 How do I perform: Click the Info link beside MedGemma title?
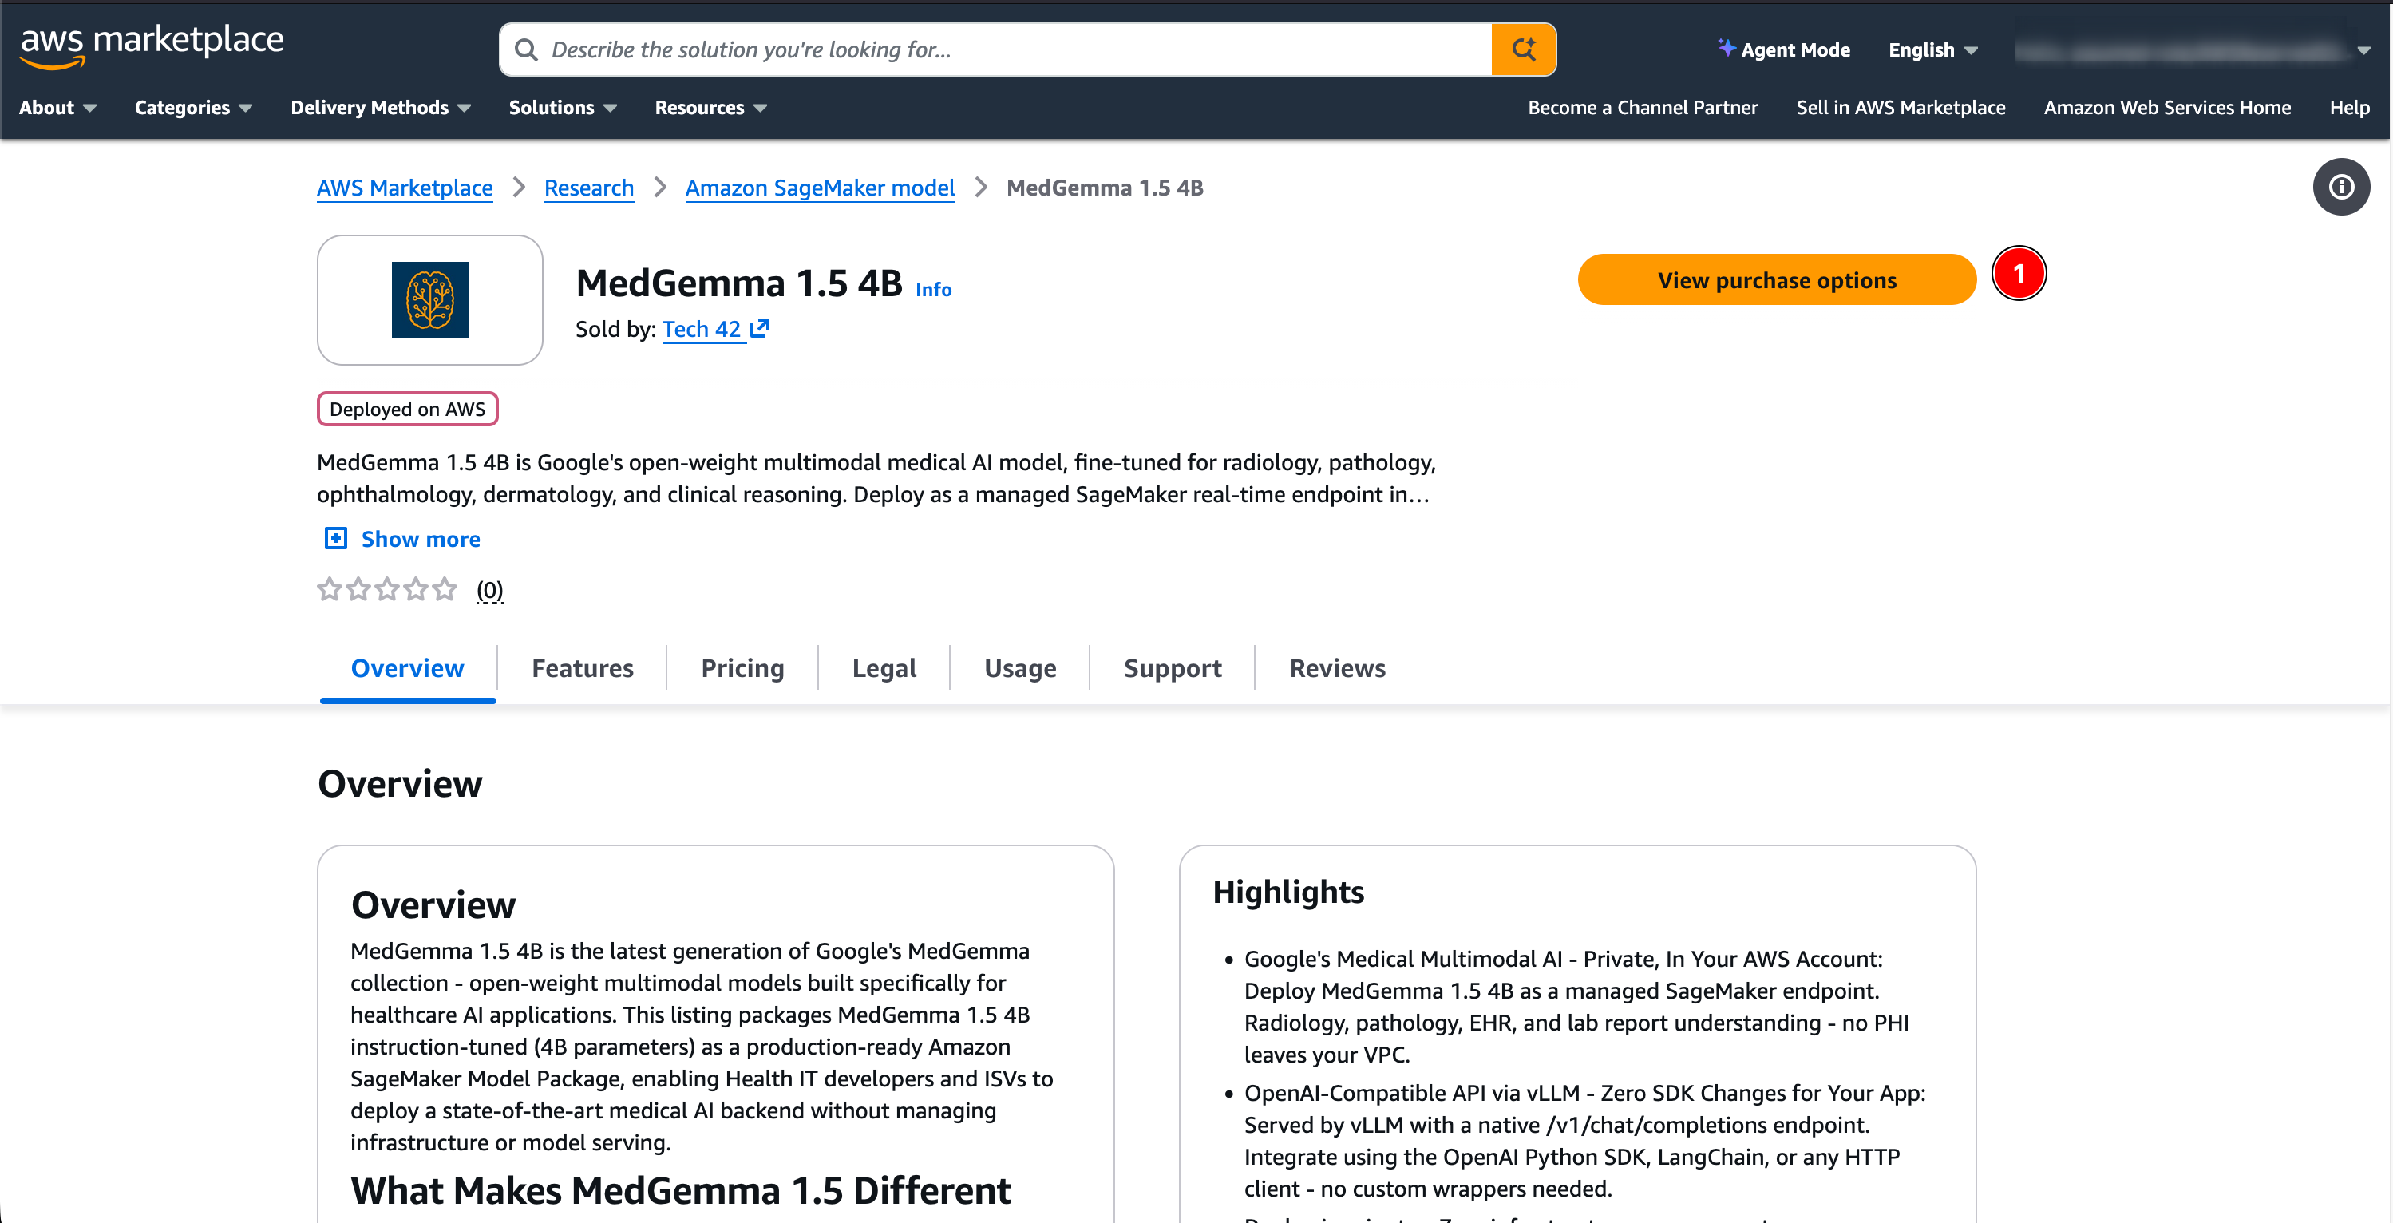click(x=934, y=289)
